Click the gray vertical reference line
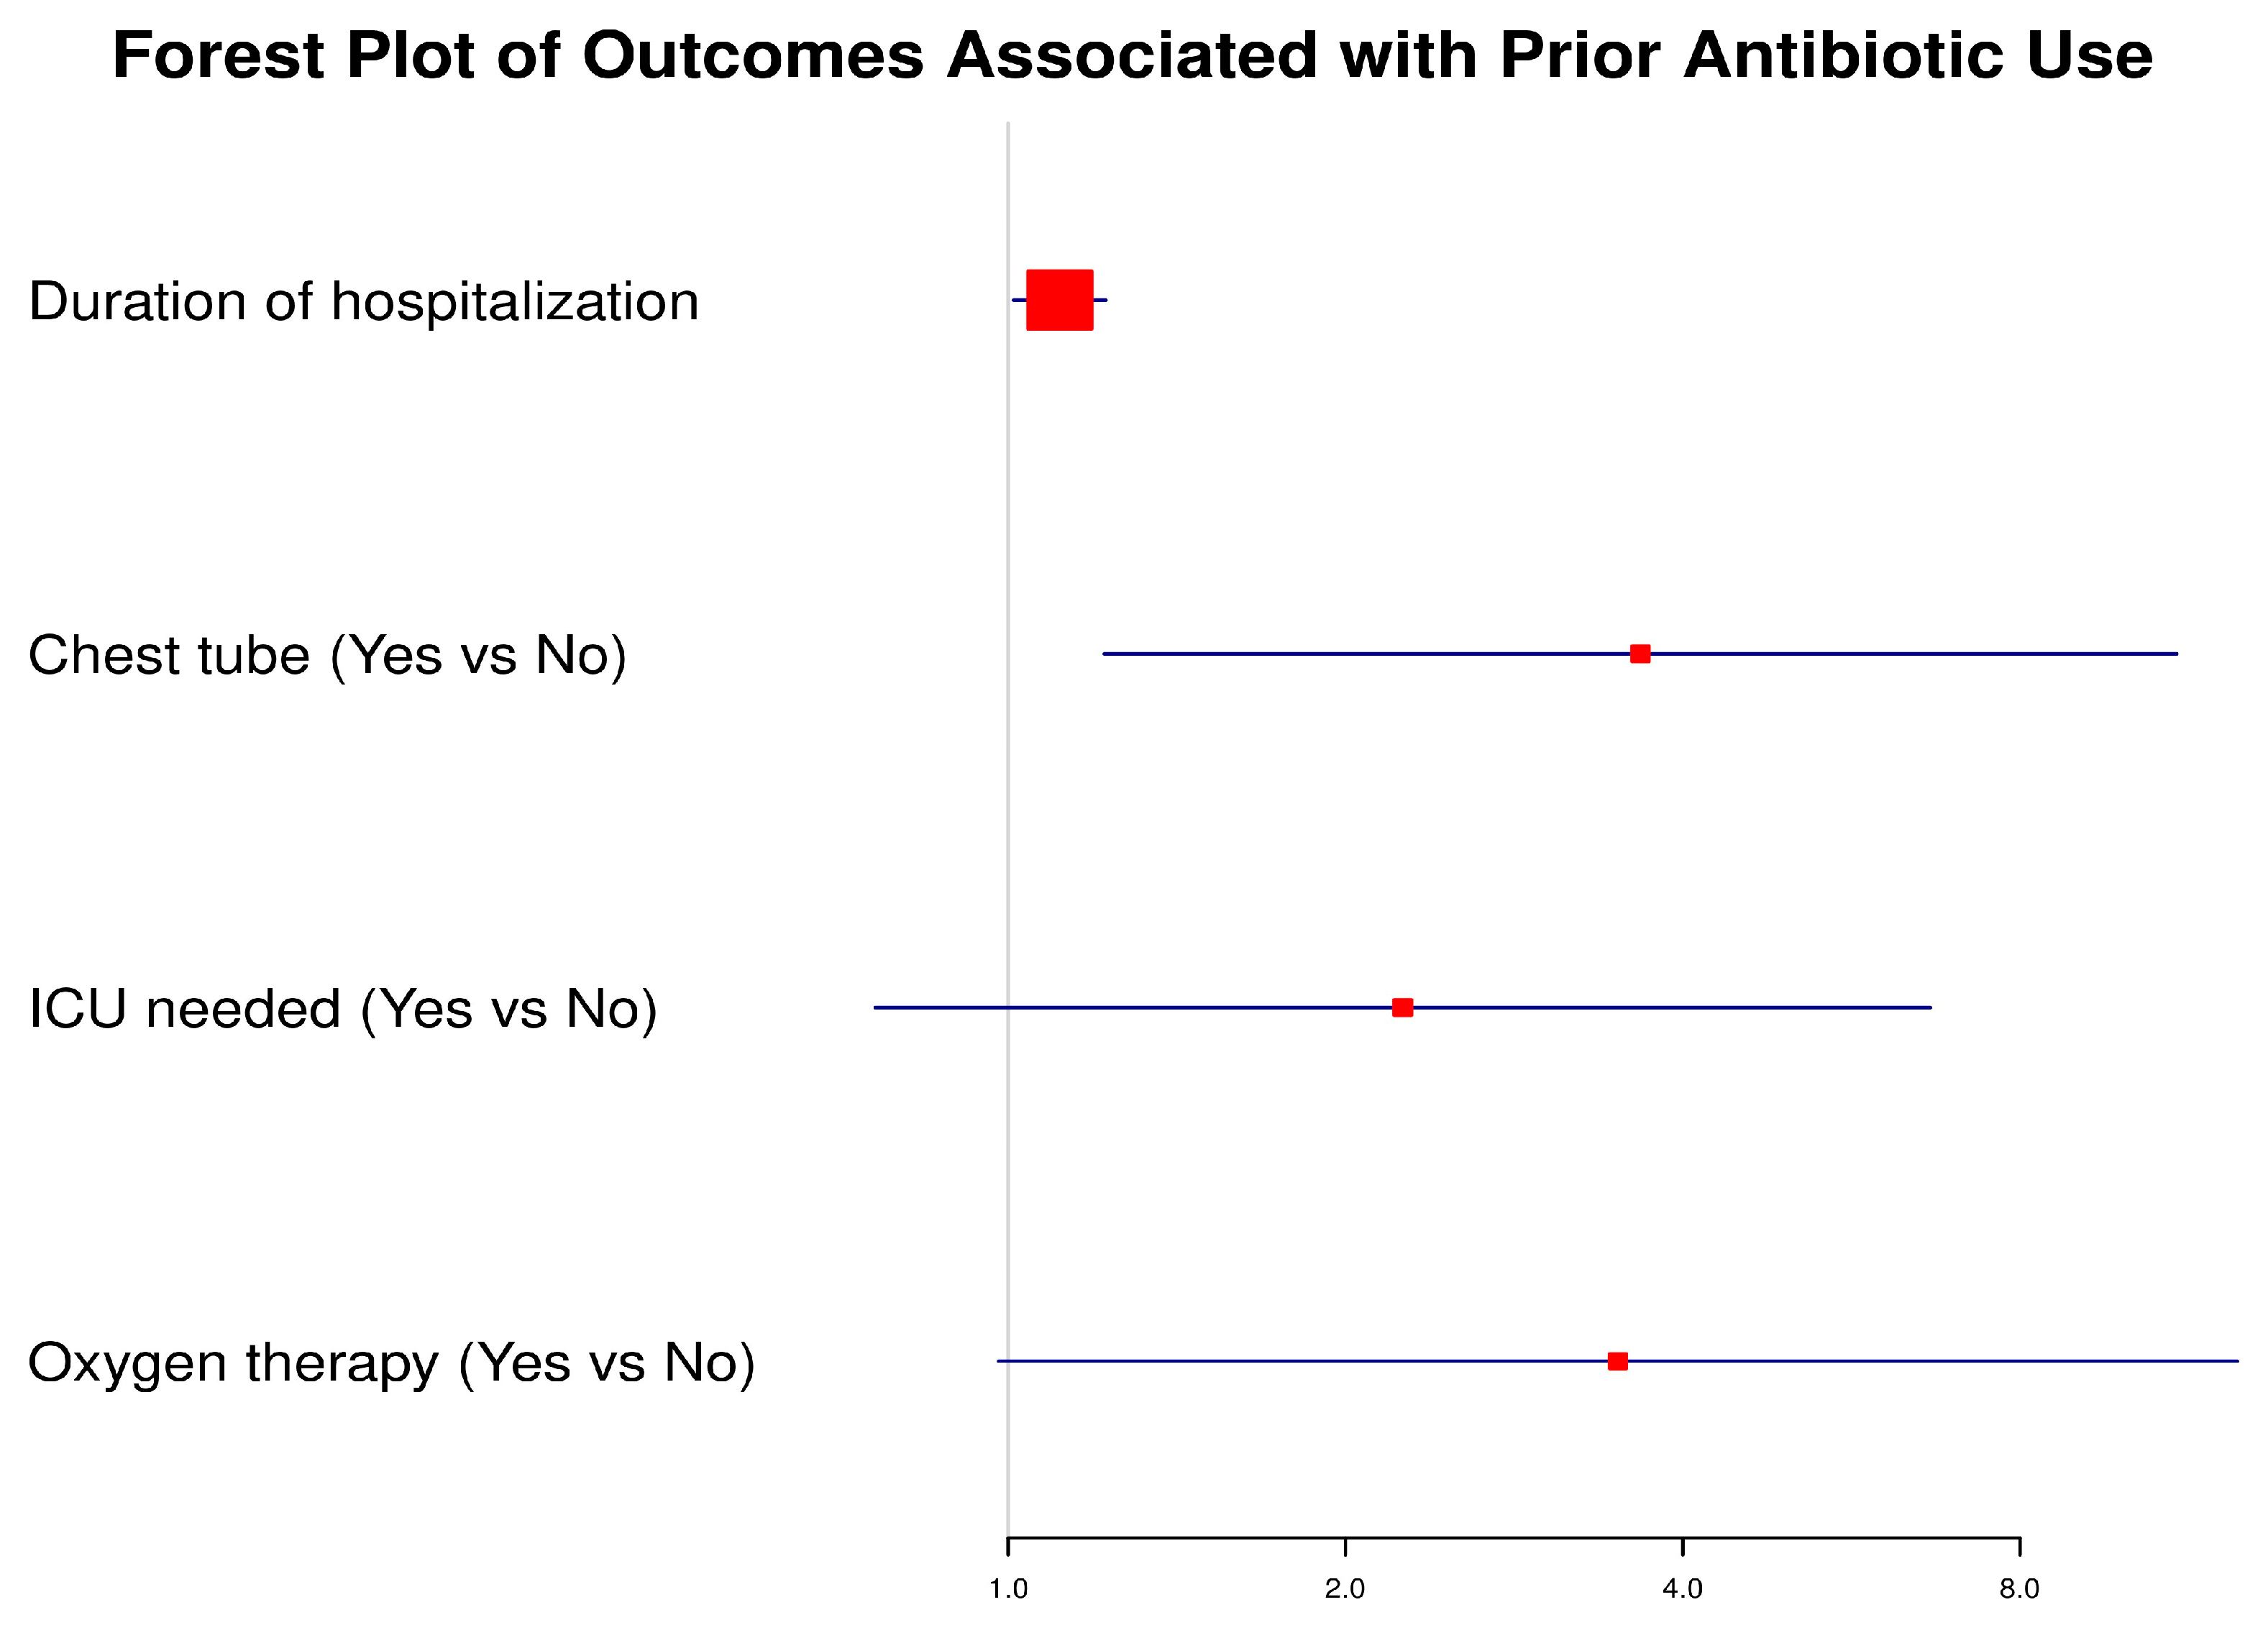Viewport: 2268px width, 1638px height. point(1008,800)
